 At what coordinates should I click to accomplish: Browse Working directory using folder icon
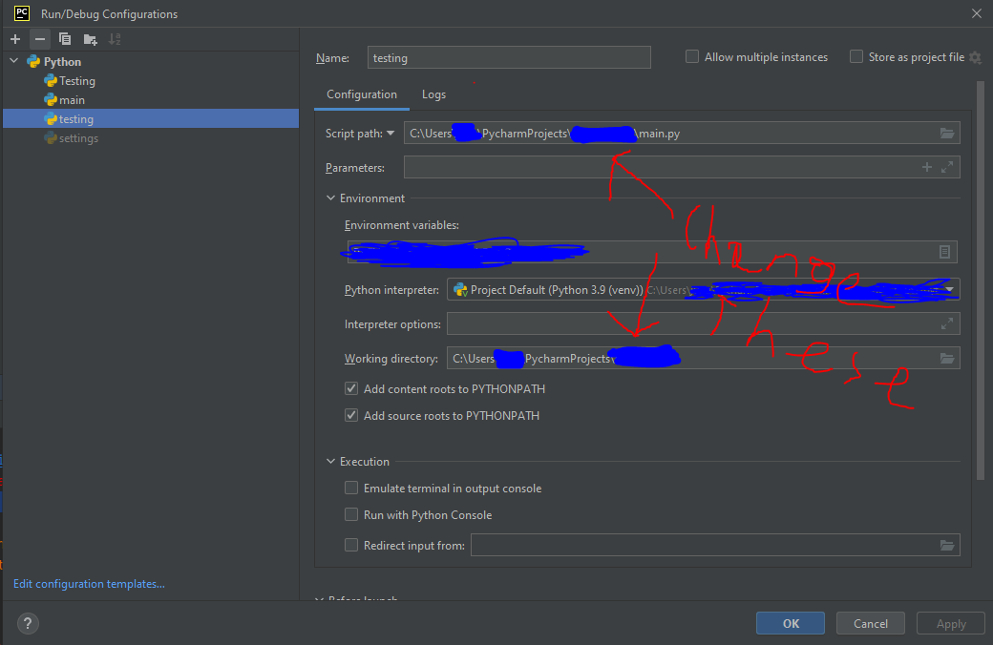coord(946,359)
